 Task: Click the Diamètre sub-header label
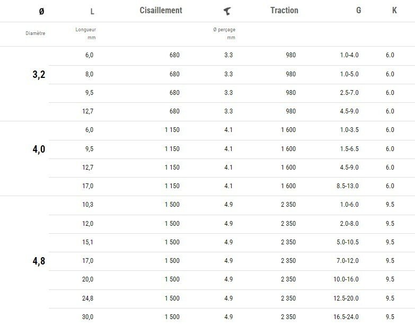36,33
